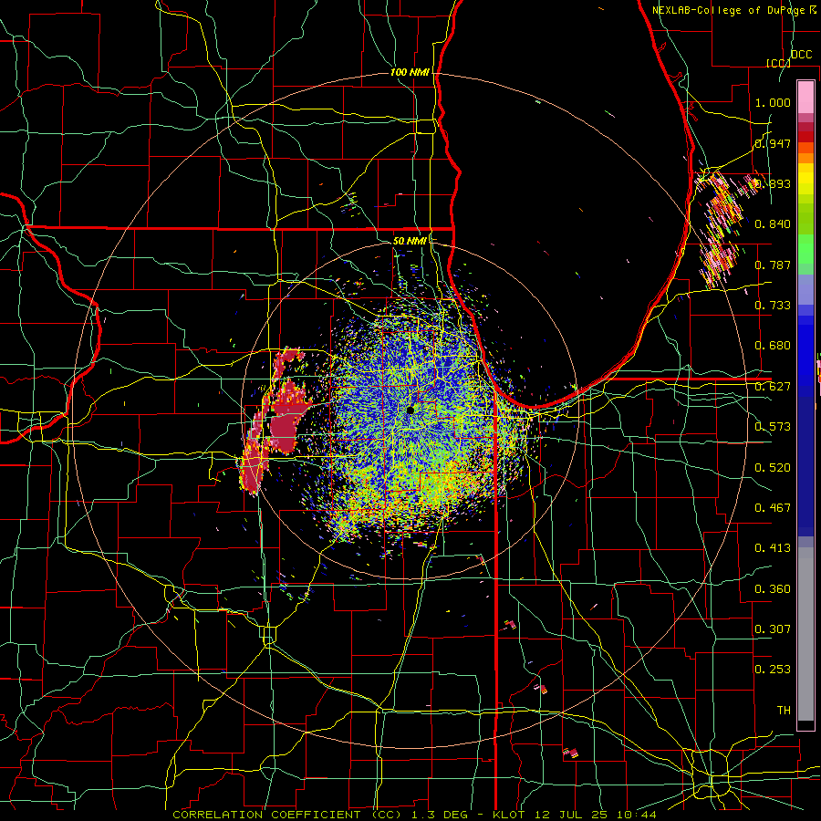Click the 0.840 scale value
The height and width of the screenshot is (821, 821).
(x=773, y=224)
